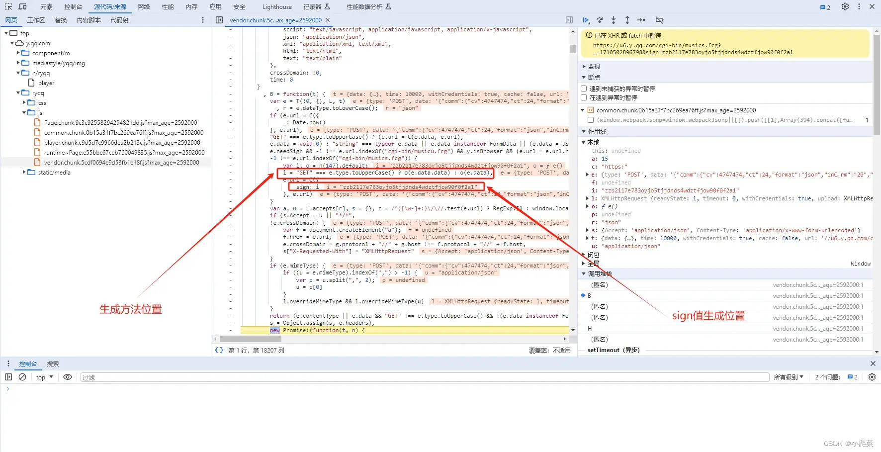Viewport: 881px width, 452px height.
Task: Open the 所有级别 log level dropdown
Action: 789,377
